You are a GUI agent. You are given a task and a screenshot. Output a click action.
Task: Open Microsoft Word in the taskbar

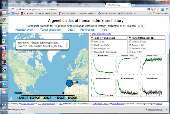(4, 34)
